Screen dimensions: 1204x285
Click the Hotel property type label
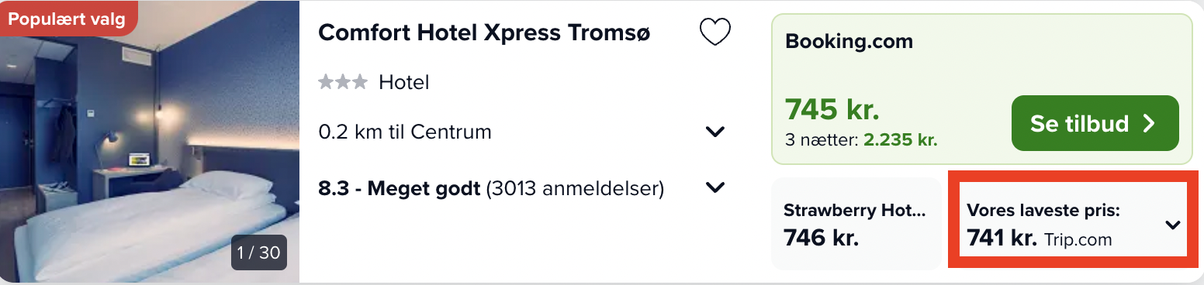[x=403, y=82]
